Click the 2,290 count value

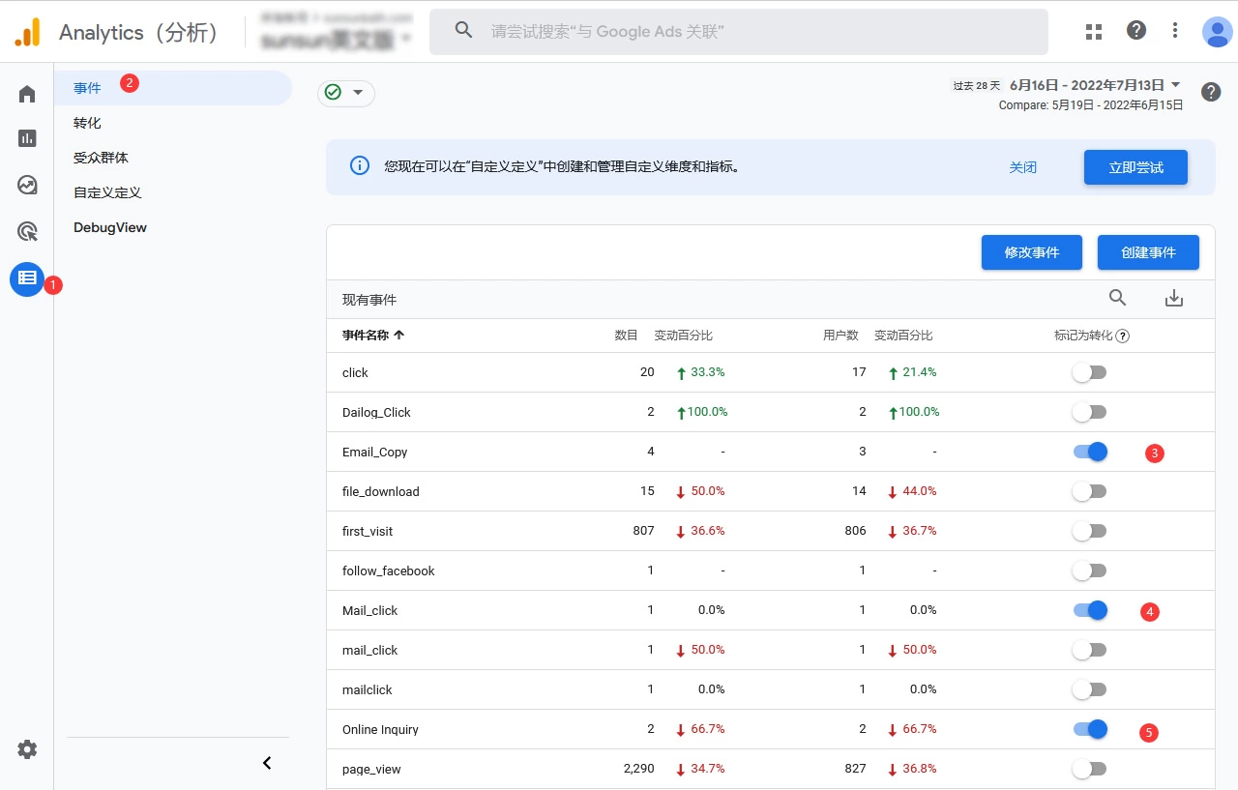pyautogui.click(x=638, y=769)
